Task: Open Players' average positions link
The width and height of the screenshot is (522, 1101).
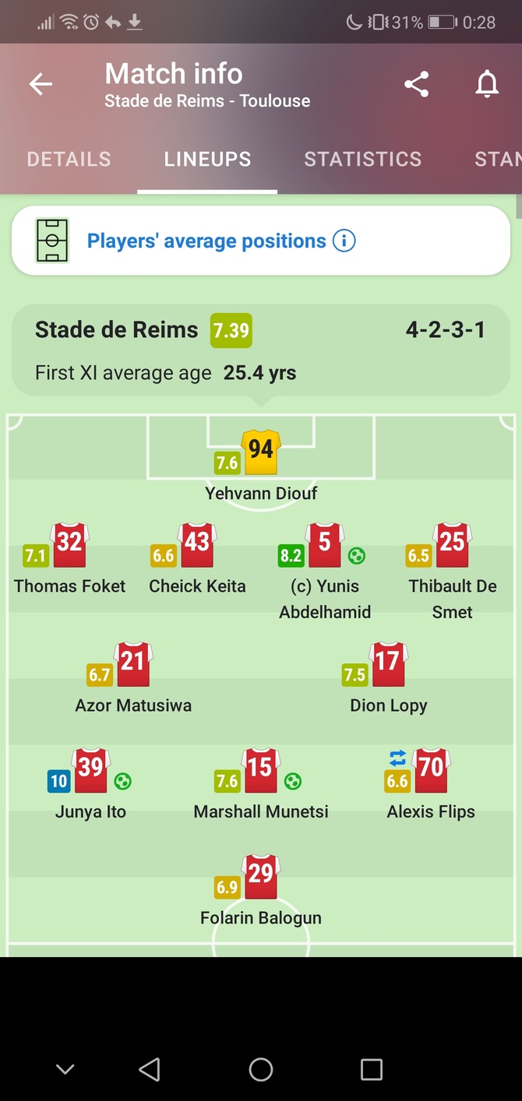Action: (x=206, y=241)
